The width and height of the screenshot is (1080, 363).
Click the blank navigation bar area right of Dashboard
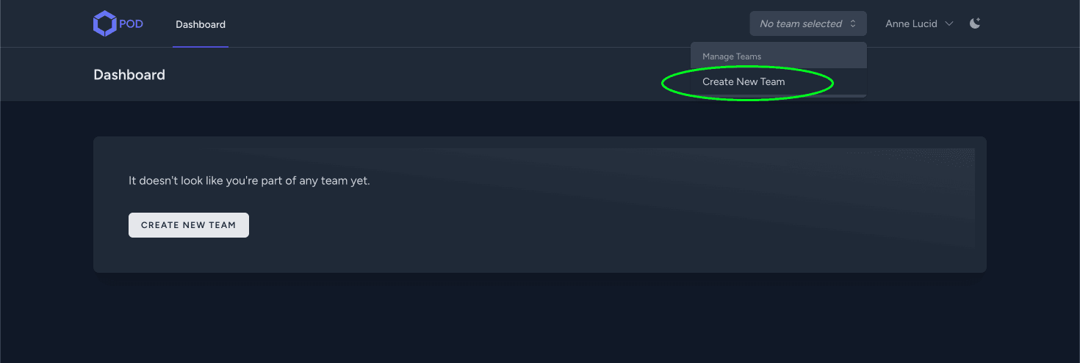click(478, 23)
